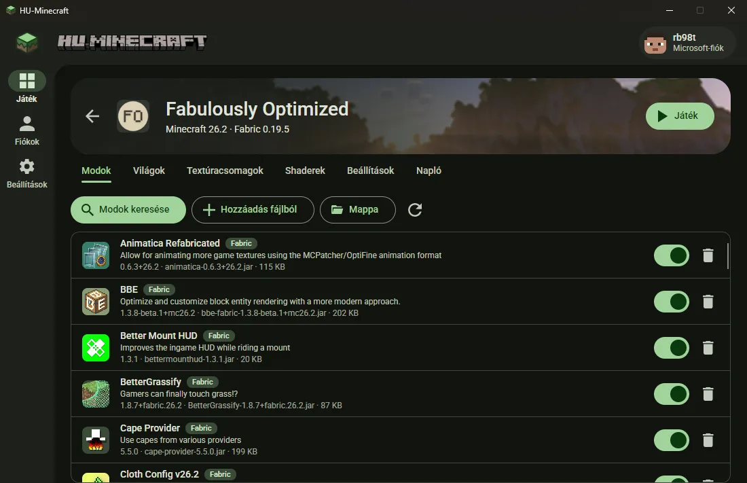Click the refresh mods list icon
Image resolution: width=747 pixels, height=483 pixels.
(415, 210)
